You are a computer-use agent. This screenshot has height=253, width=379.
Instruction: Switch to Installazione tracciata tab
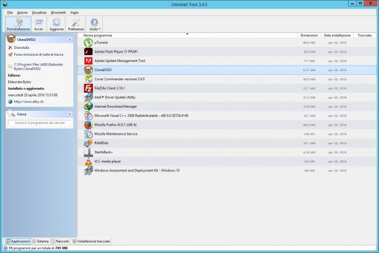[91, 241]
